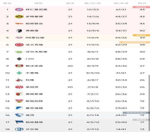Open the Freiburg team crest
The width and height of the screenshot is (150, 132).
pos(19,31)
